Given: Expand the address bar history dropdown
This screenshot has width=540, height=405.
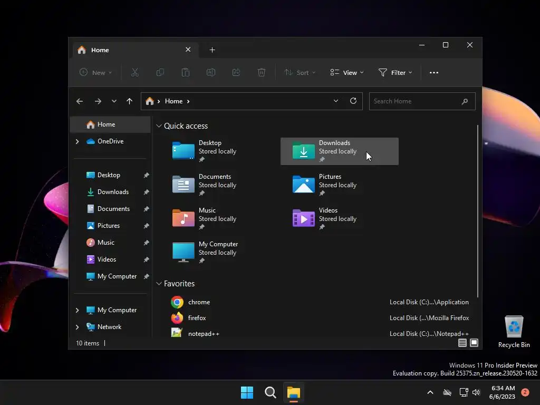Looking at the screenshot, I should click(336, 101).
